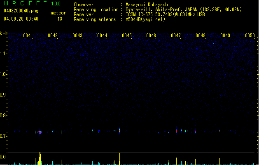The image size is (259, 165).
Task: Click the date stamp 04.09.20 00:40
Action: tap(21, 19)
